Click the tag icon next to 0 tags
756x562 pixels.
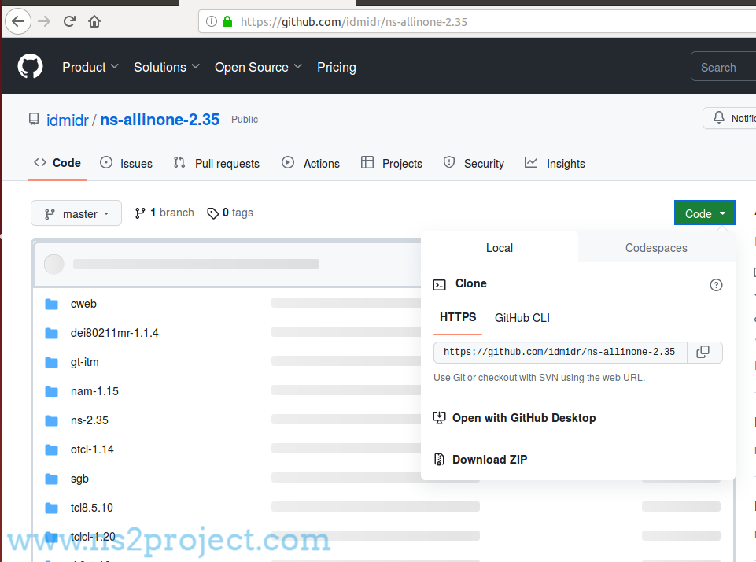[212, 213]
